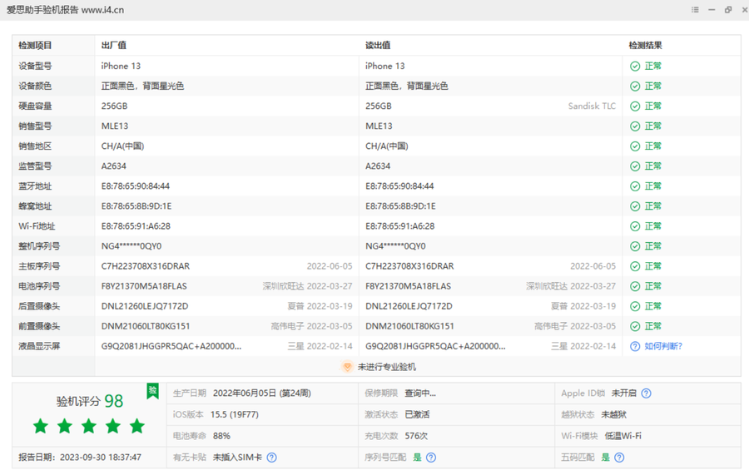The height and width of the screenshot is (475, 749).
Task: Click the check icon in 电池序列号 row
Action: point(635,286)
